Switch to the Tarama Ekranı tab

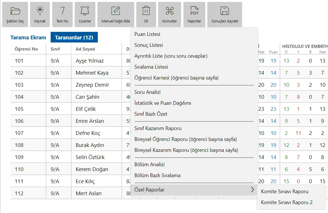[x=28, y=38]
